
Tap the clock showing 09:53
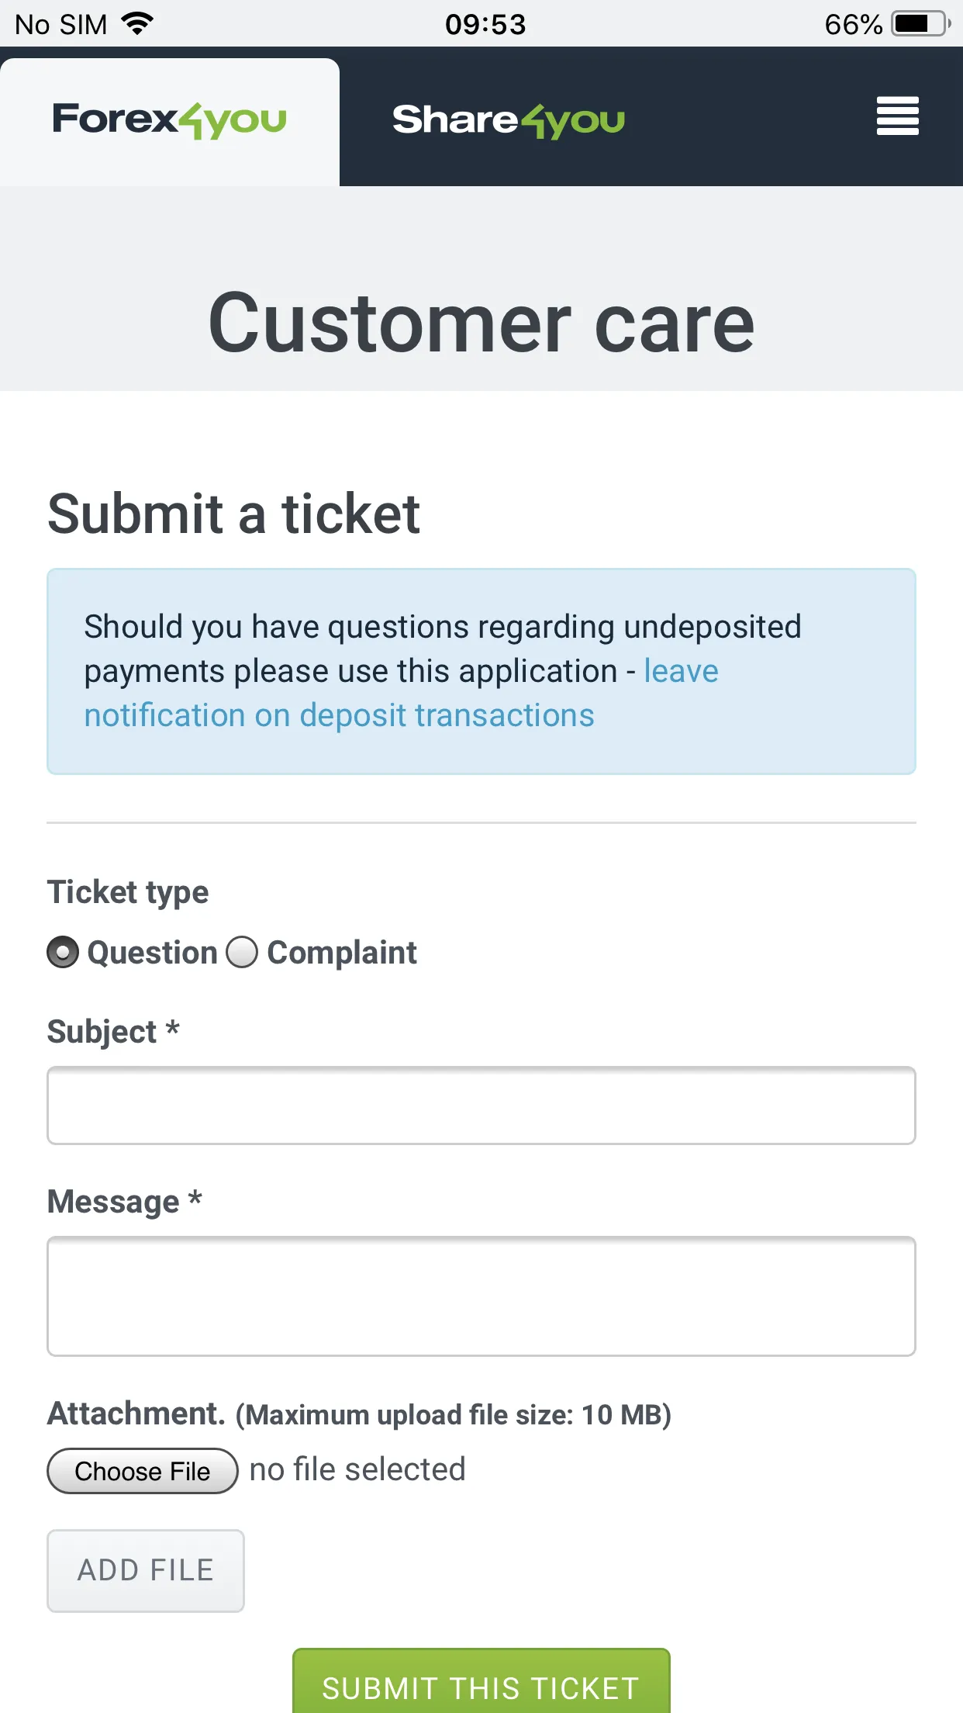coord(485,25)
